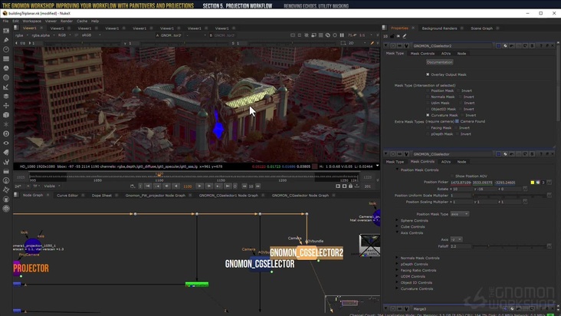Enable Show Position AOV checkbox
The width and height of the screenshot is (561, 316).
click(452, 176)
